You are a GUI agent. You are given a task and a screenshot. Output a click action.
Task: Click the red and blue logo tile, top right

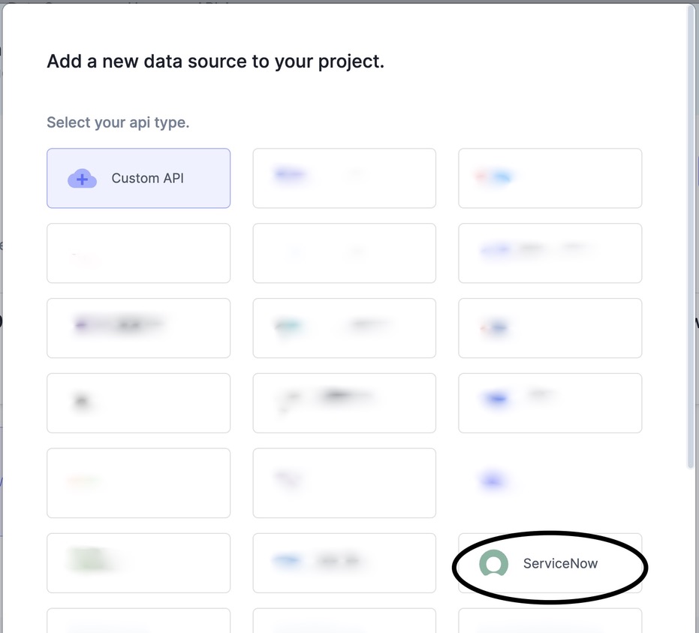click(x=550, y=178)
